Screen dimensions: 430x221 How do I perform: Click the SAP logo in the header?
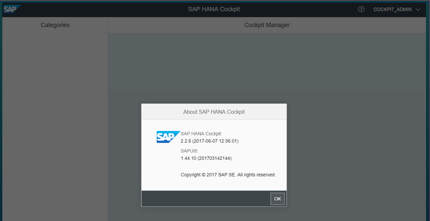tap(12, 9)
